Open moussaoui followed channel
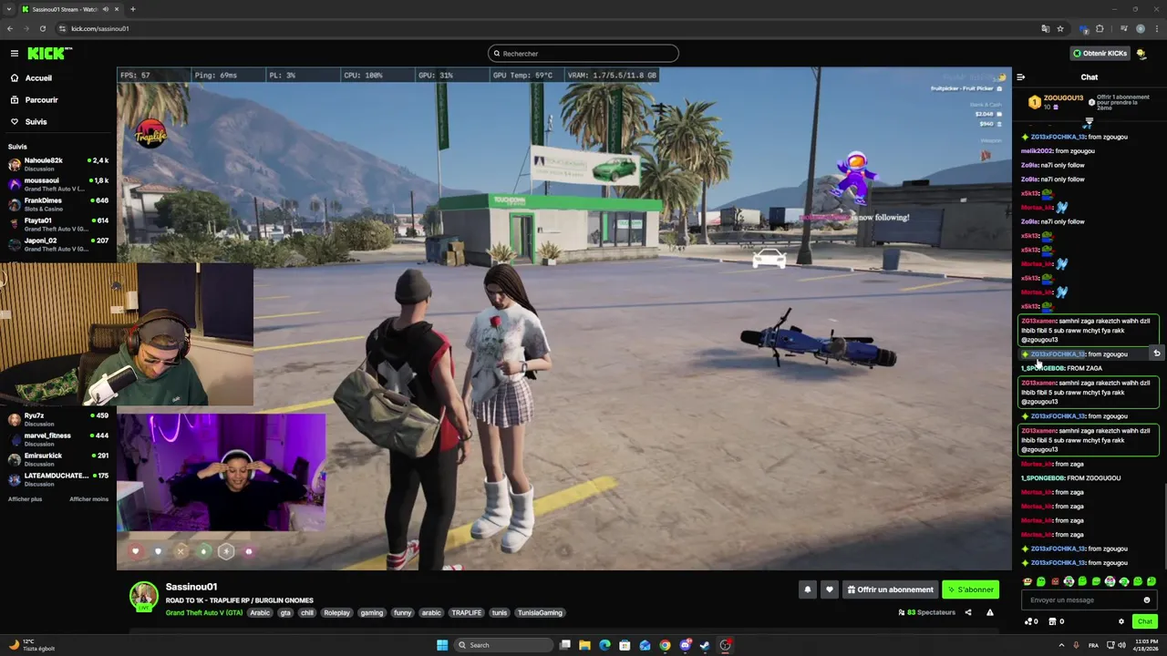1167x656 pixels. coord(58,185)
